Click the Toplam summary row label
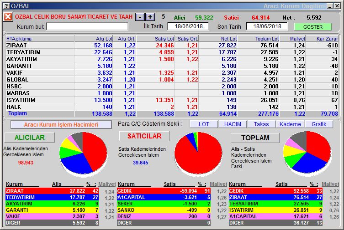Viewport: 344px width, 230px height. [x=17, y=113]
